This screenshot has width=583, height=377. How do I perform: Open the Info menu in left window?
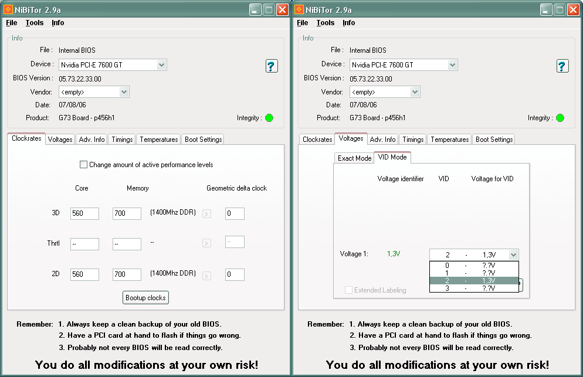coord(57,23)
